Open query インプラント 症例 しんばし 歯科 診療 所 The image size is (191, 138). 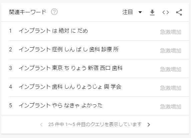(69, 49)
